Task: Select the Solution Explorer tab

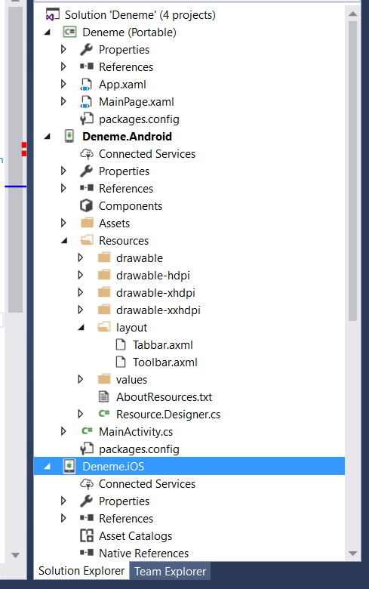Action: click(81, 571)
